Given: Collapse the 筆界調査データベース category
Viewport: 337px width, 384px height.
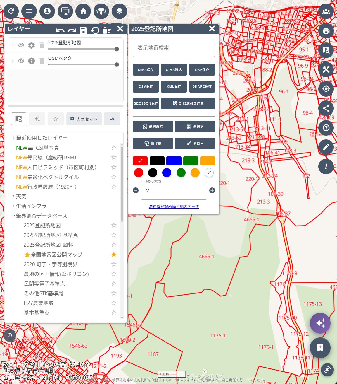Looking at the screenshot, I should [x=41, y=216].
